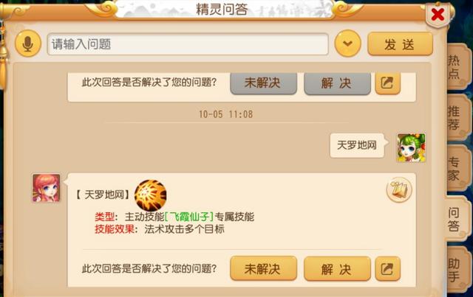Select the 问答 side tab
The height and width of the screenshot is (297, 473).
coord(455,219)
